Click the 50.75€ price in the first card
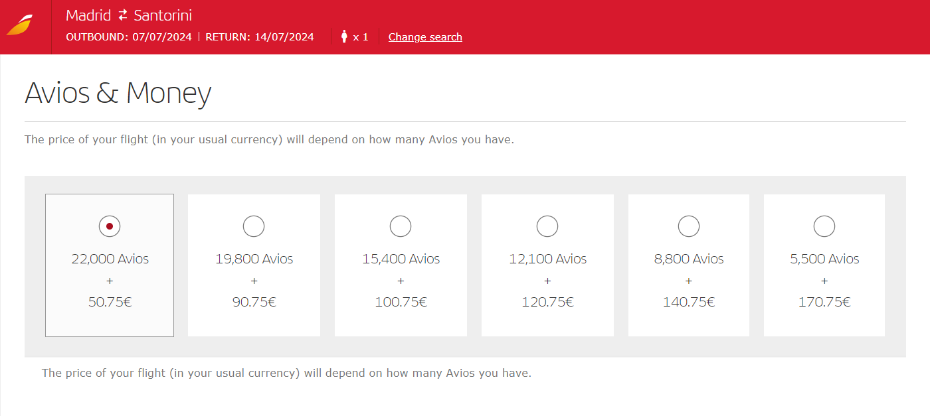 point(110,302)
